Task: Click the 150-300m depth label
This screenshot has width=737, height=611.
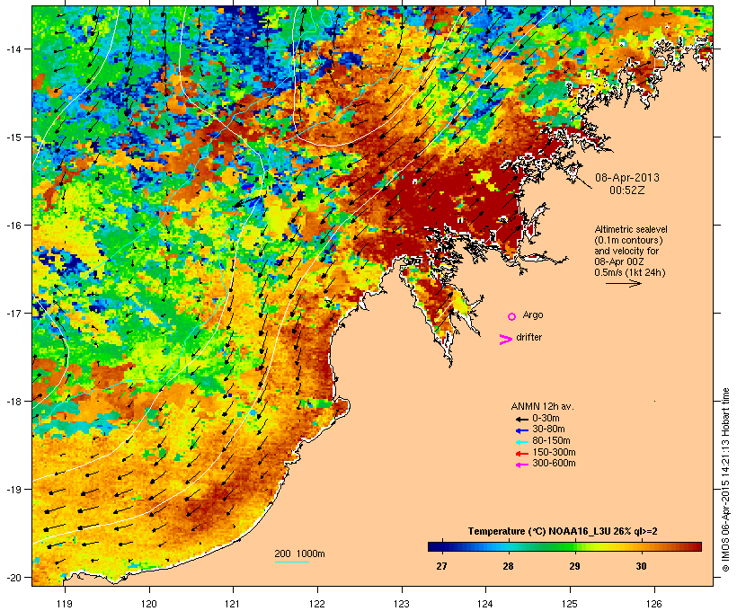Action: click(x=554, y=453)
